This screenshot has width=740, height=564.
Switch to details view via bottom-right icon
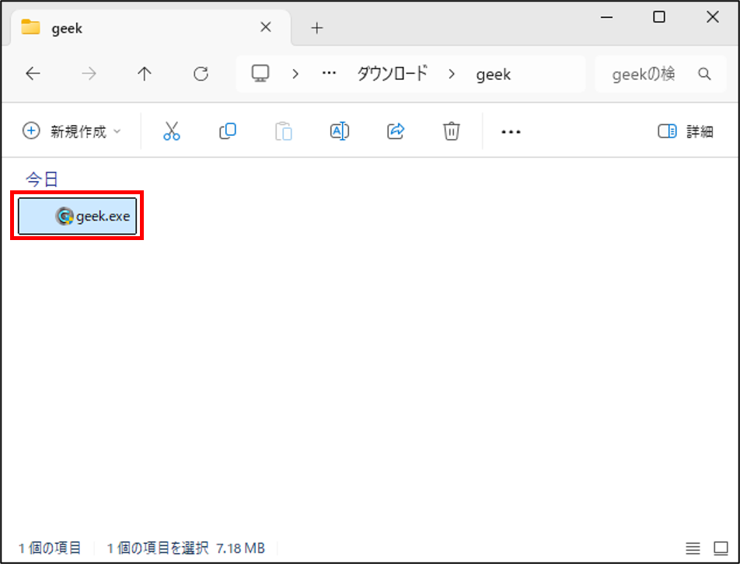coord(694,548)
